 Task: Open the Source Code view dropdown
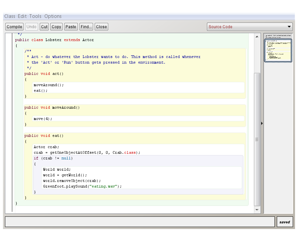click(x=250, y=27)
